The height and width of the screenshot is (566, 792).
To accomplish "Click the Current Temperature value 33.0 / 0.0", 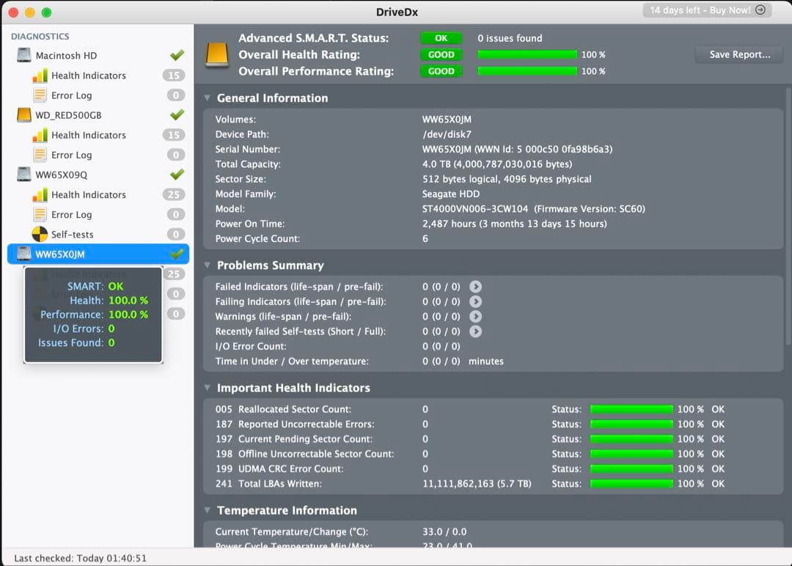I will click(444, 532).
